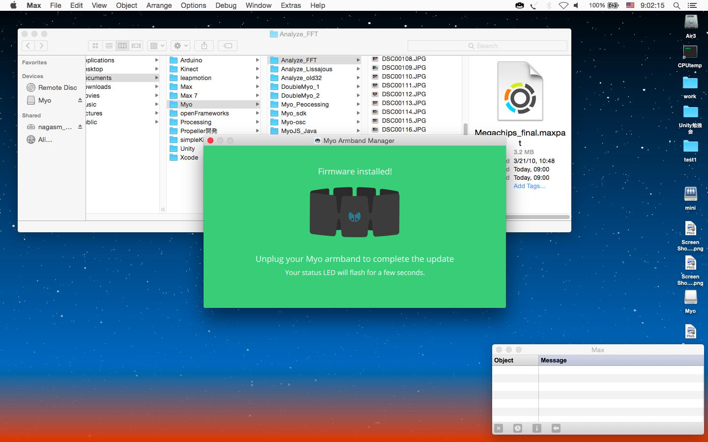708x442 pixels.
Task: Open the Object menu
Action: pos(126,5)
